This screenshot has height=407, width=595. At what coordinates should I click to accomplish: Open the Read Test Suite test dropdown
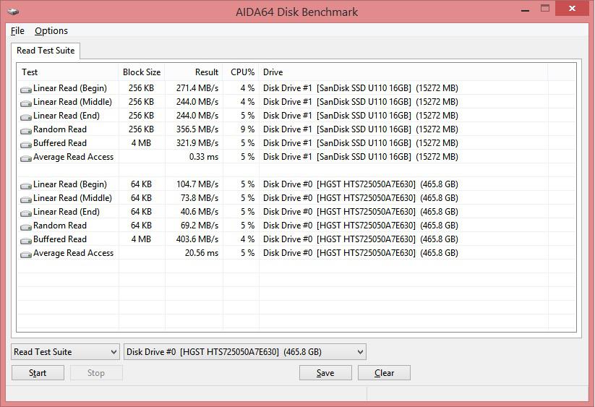65,352
